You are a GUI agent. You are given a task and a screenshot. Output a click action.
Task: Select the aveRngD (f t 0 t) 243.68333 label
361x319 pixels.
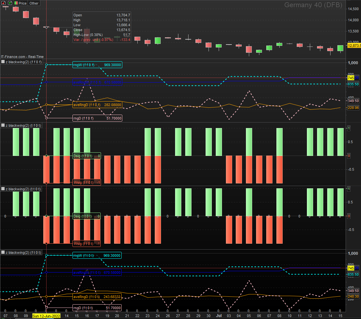point(97,297)
